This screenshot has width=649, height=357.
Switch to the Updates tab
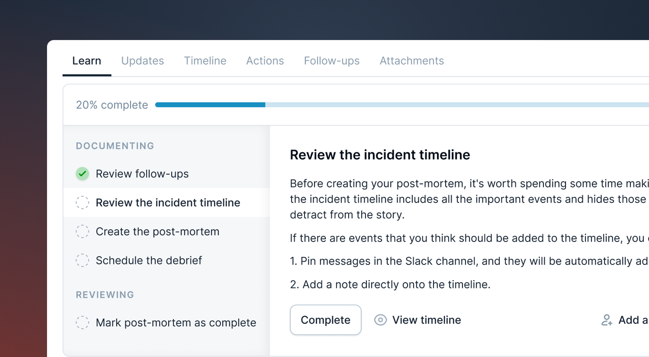[142, 61]
